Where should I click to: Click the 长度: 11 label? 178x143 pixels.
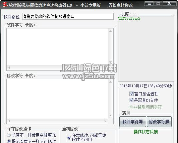click(129, 14)
